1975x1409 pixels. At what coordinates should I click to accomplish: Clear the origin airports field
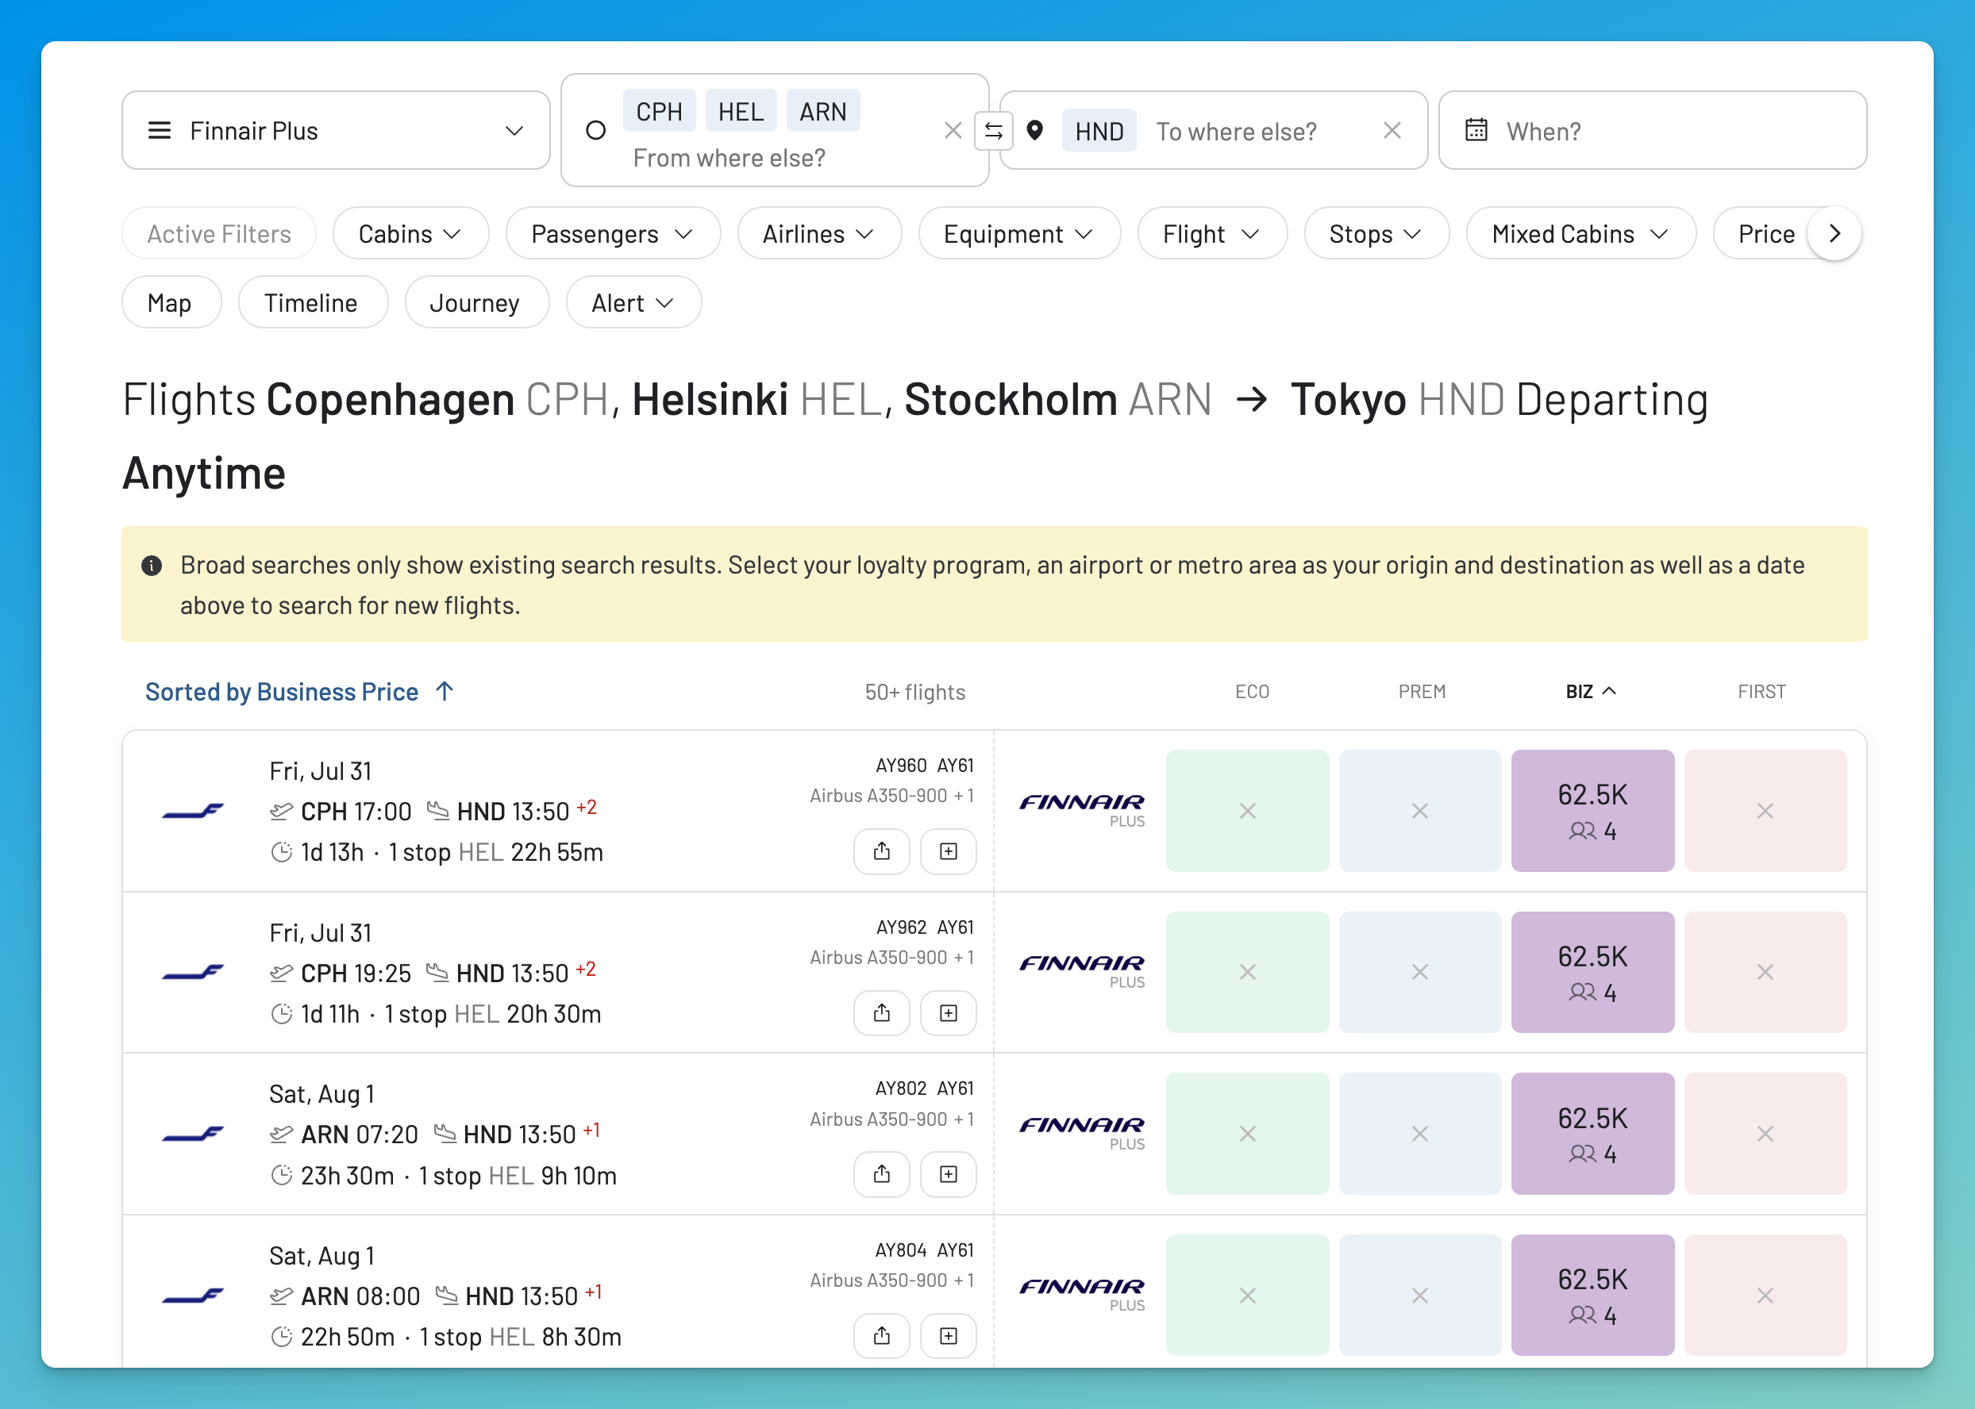click(x=953, y=131)
